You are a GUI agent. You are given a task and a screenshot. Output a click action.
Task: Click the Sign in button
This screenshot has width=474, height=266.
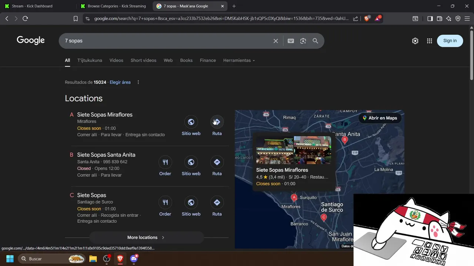coord(450,41)
